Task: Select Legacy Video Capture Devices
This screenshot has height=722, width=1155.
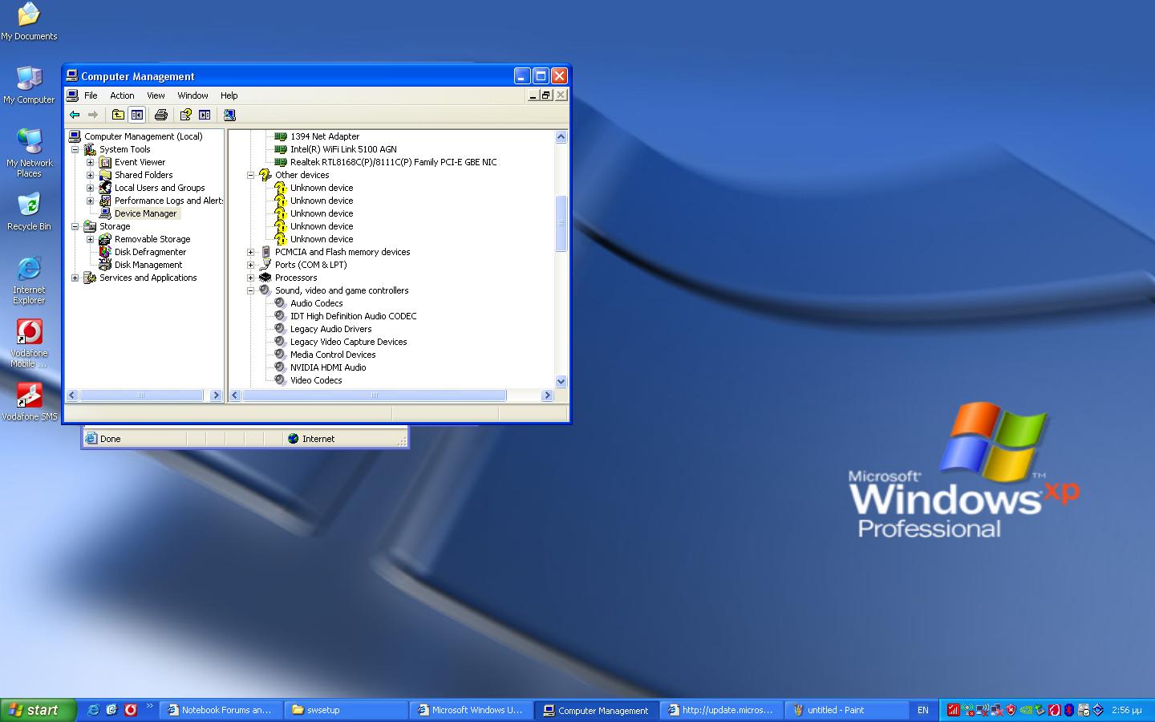Action: coord(348,342)
